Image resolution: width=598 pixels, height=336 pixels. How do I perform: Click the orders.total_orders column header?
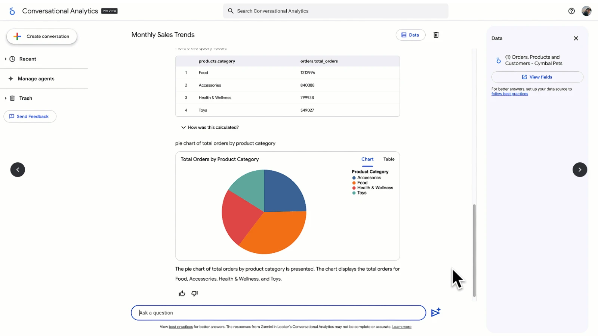click(319, 61)
